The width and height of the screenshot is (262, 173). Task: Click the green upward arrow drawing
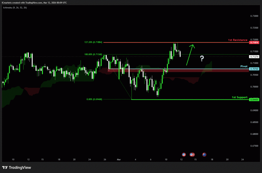coord(190,54)
